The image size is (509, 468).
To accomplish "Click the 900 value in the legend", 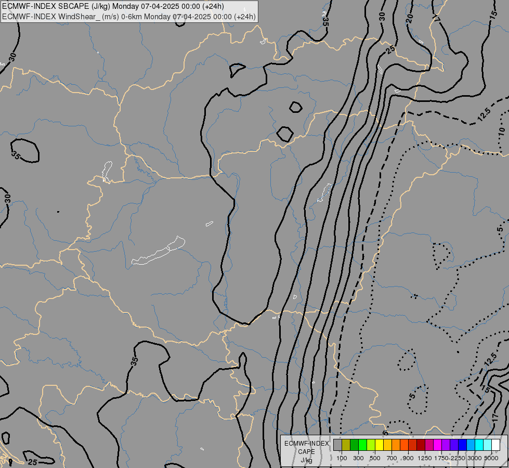I will click(x=408, y=458).
